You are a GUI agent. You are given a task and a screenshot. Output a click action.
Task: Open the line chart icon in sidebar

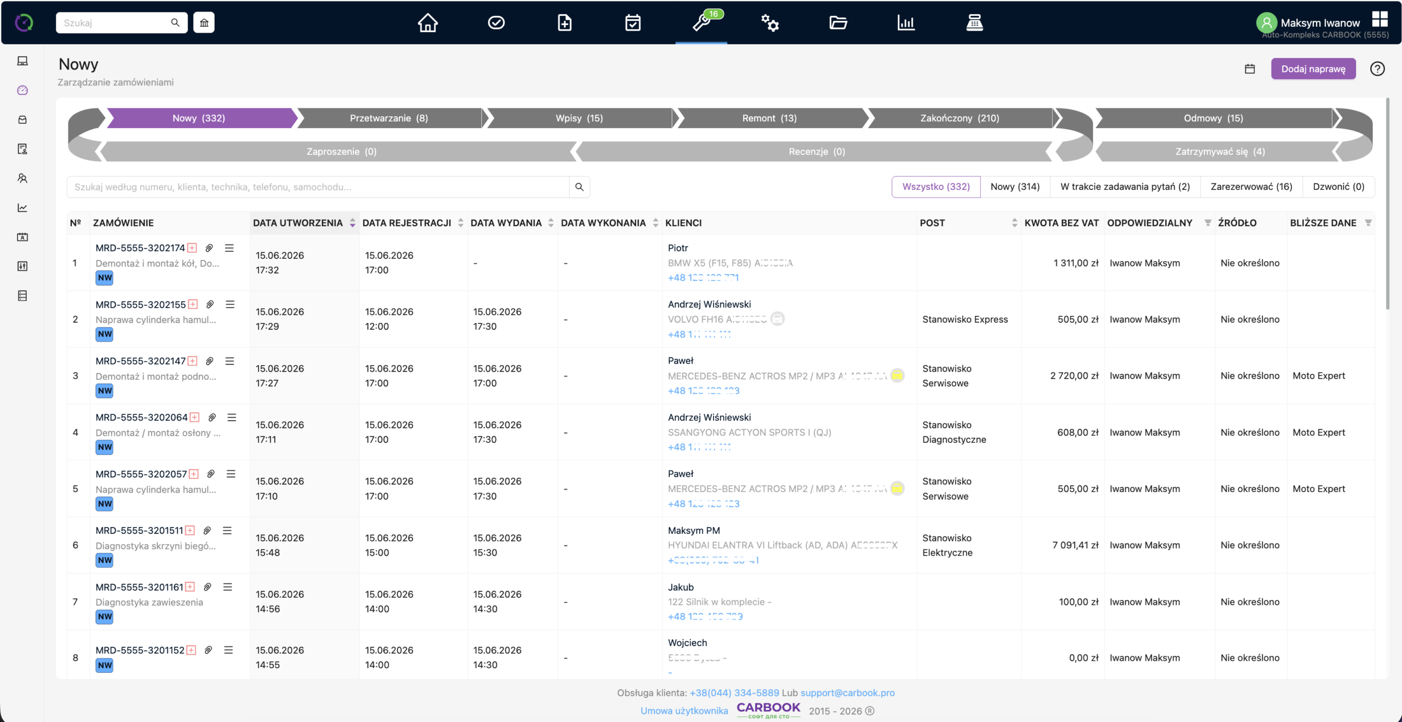point(22,207)
